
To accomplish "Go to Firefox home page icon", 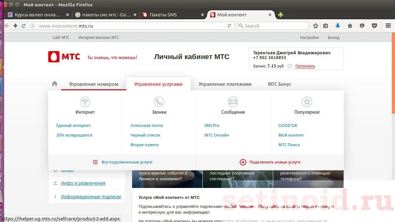I will [x=350, y=26].
